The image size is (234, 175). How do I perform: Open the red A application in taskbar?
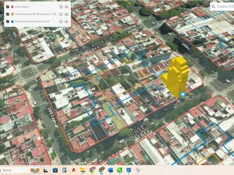[x=74, y=170]
